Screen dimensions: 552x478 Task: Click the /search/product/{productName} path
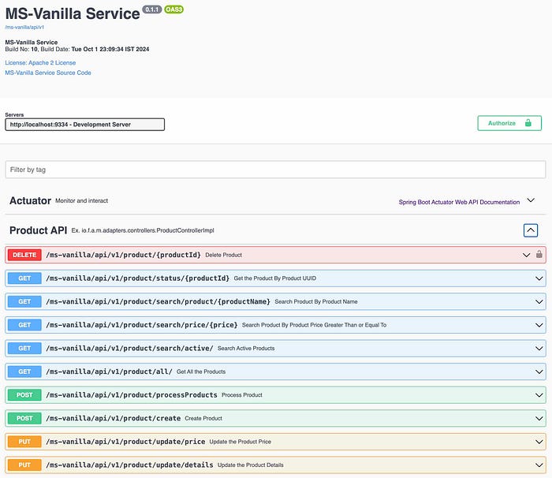tap(158, 301)
